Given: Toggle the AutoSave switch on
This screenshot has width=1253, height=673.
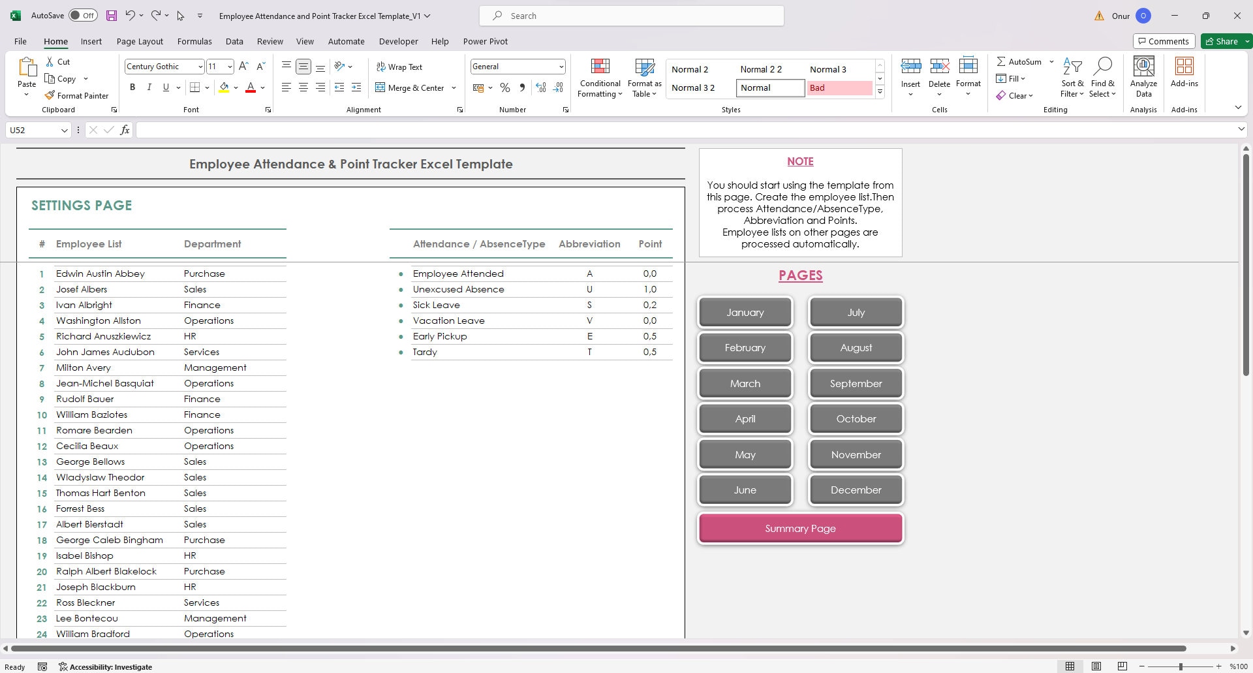Looking at the screenshot, I should click(x=83, y=14).
